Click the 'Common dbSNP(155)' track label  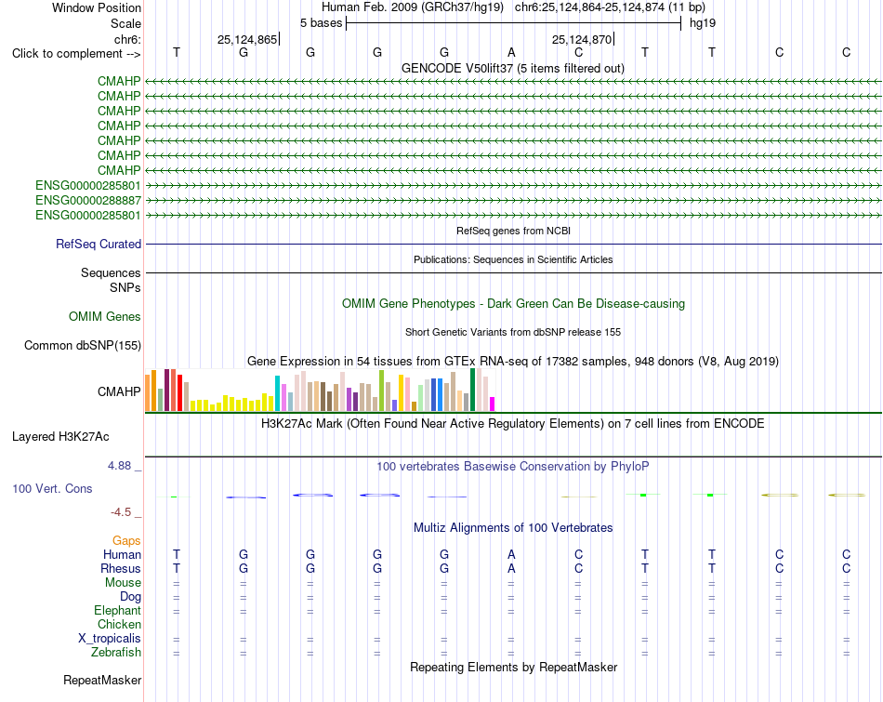tap(83, 345)
